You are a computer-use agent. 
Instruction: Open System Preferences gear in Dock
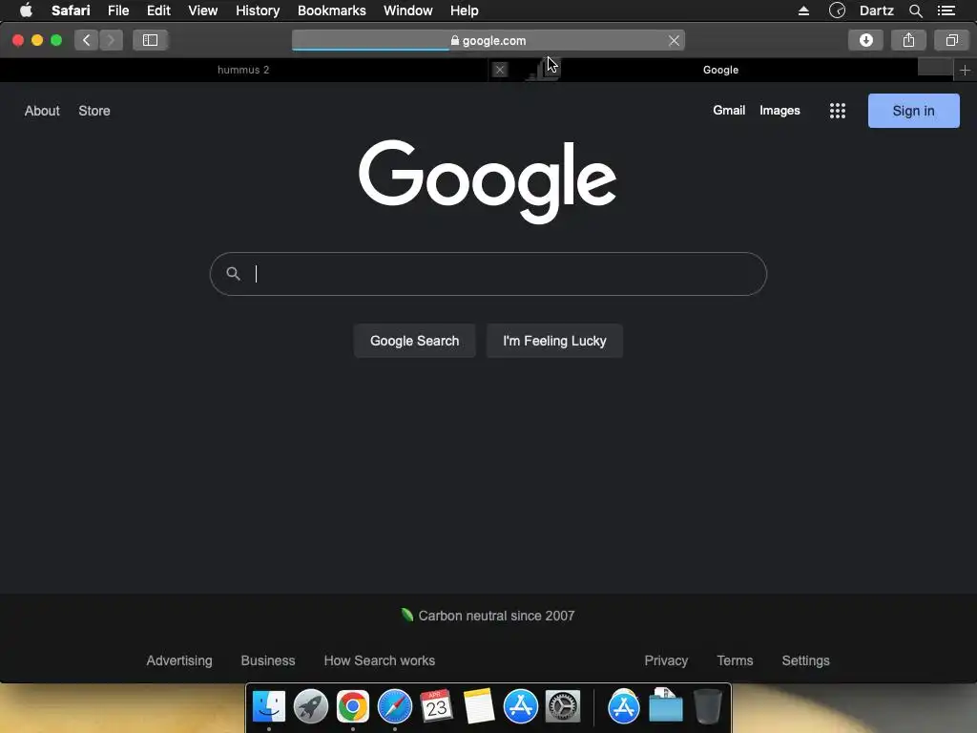tap(563, 706)
